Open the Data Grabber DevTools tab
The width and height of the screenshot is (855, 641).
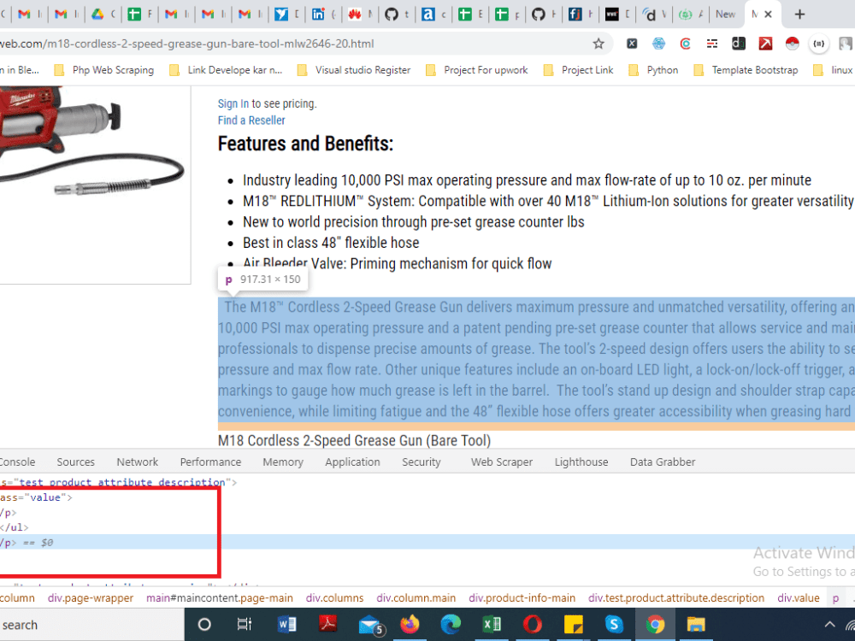[x=663, y=462]
